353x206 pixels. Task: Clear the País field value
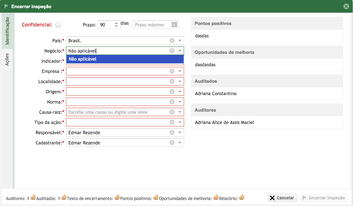172,40
